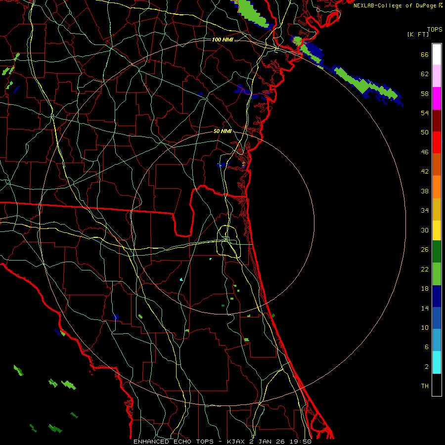Screen dimensions: 445x445
Task: Click legend value '42'
Action: 425,172
